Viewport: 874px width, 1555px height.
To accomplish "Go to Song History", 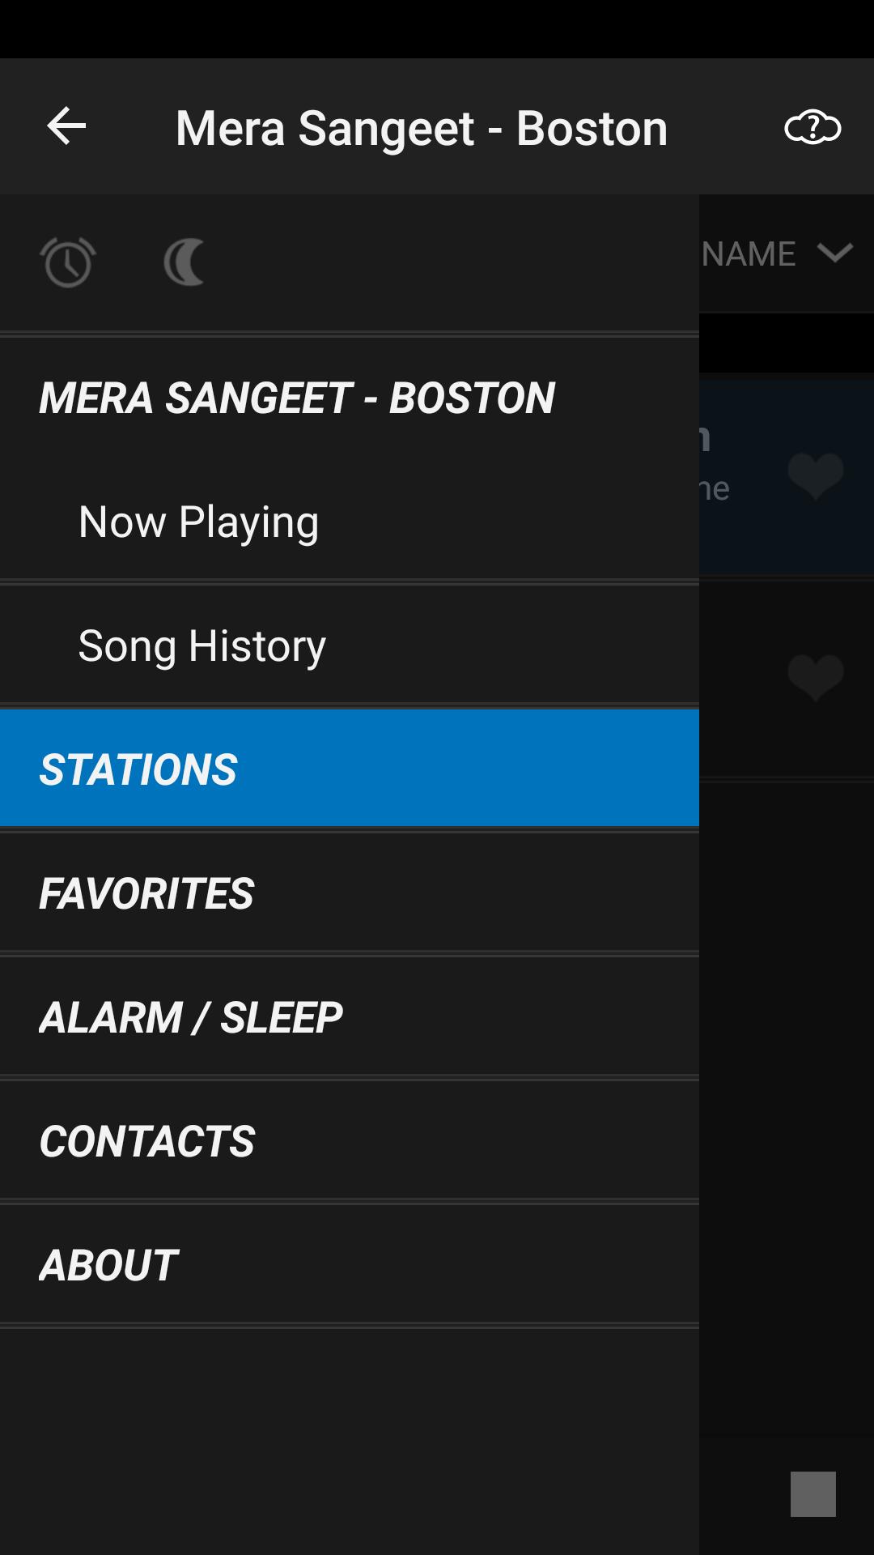I will (x=202, y=645).
